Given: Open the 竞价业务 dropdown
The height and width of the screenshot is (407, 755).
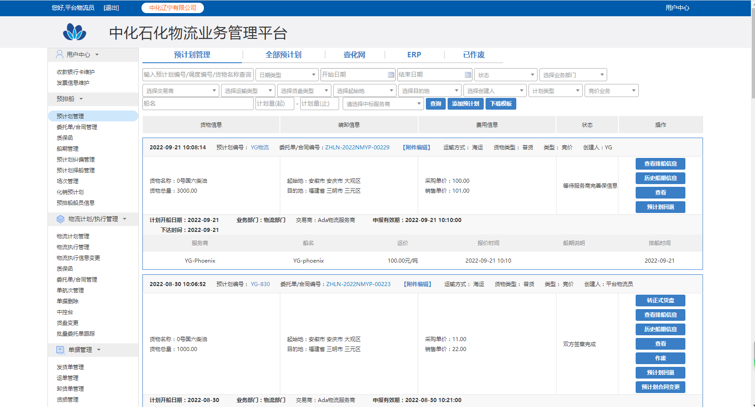Looking at the screenshot, I should click(612, 91).
